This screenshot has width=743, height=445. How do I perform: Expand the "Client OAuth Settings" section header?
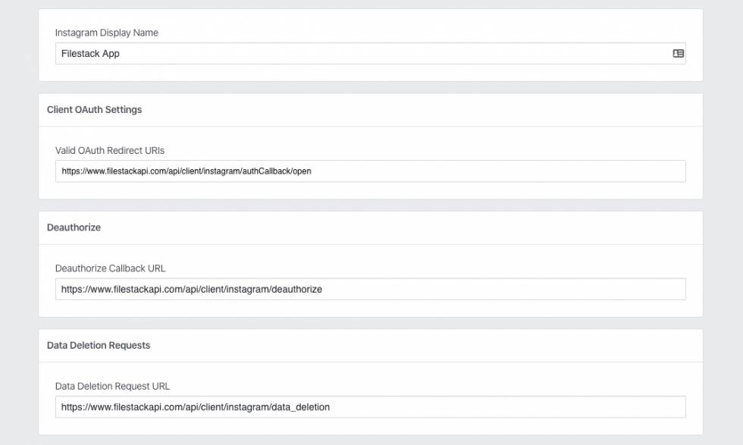(94, 109)
